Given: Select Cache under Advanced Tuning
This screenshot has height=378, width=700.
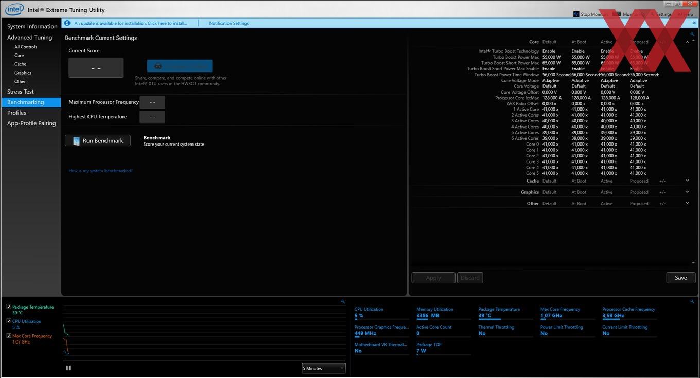Looking at the screenshot, I should pos(21,64).
